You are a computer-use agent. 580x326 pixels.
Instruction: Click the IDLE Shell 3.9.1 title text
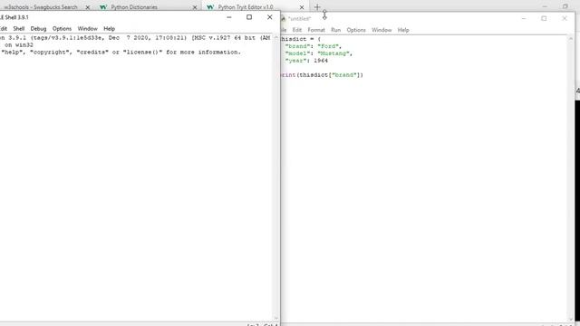coord(14,17)
